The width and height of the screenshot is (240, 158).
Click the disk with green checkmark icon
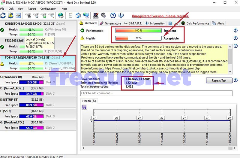coord(43,16)
